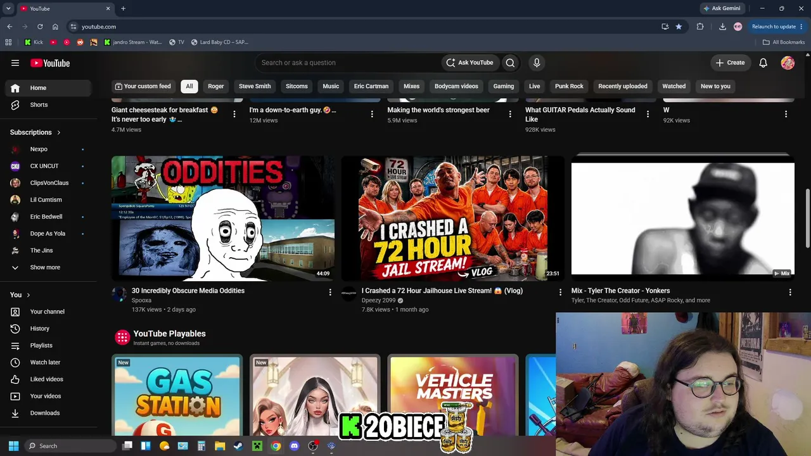The height and width of the screenshot is (456, 811).
Task: Open the Chrome tab search dropdown
Action: [x=8, y=8]
